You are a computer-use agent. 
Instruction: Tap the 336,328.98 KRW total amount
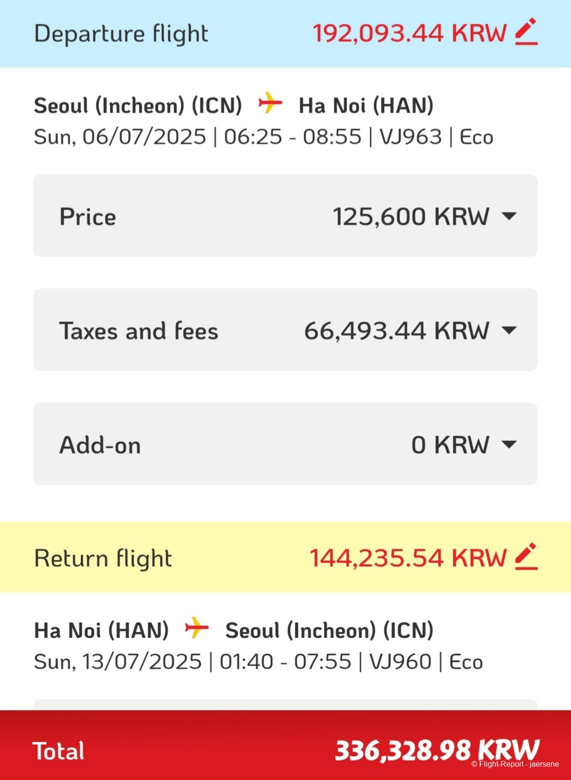437,751
